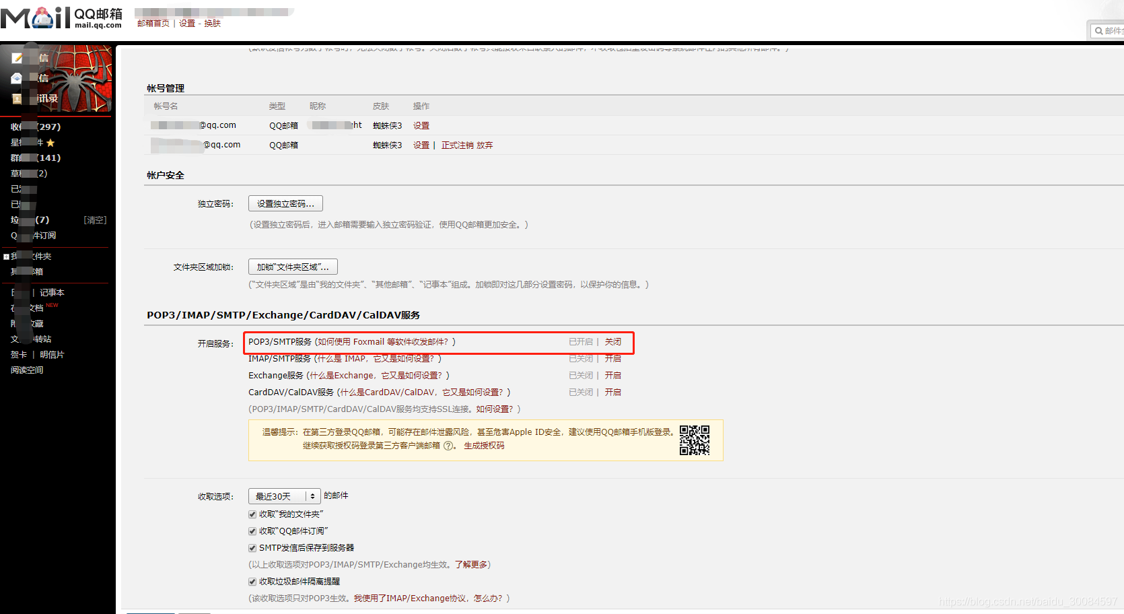The height and width of the screenshot is (614, 1124).
Task: Open contacts via the address book icon (通讯录)
Action: [x=17, y=98]
